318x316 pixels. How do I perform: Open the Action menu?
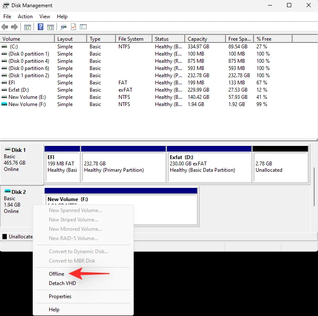point(25,17)
